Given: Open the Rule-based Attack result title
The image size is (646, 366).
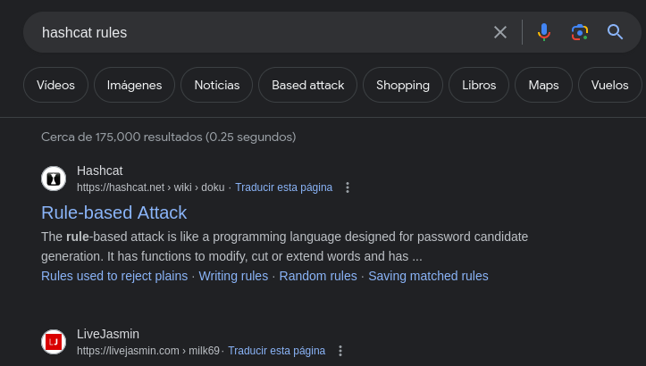Looking at the screenshot, I should [x=113, y=212].
